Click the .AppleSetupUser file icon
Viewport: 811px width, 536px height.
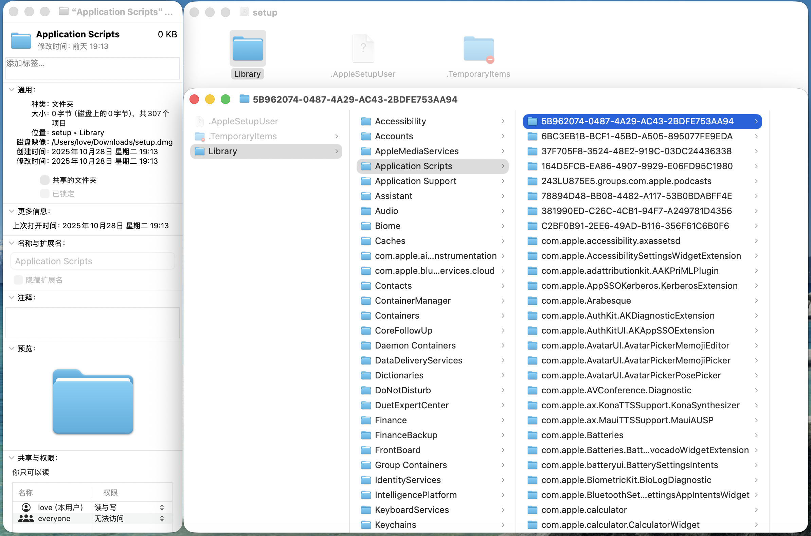click(x=363, y=49)
